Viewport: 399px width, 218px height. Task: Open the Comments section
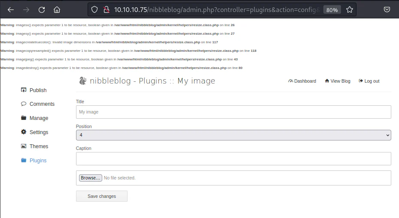42,104
